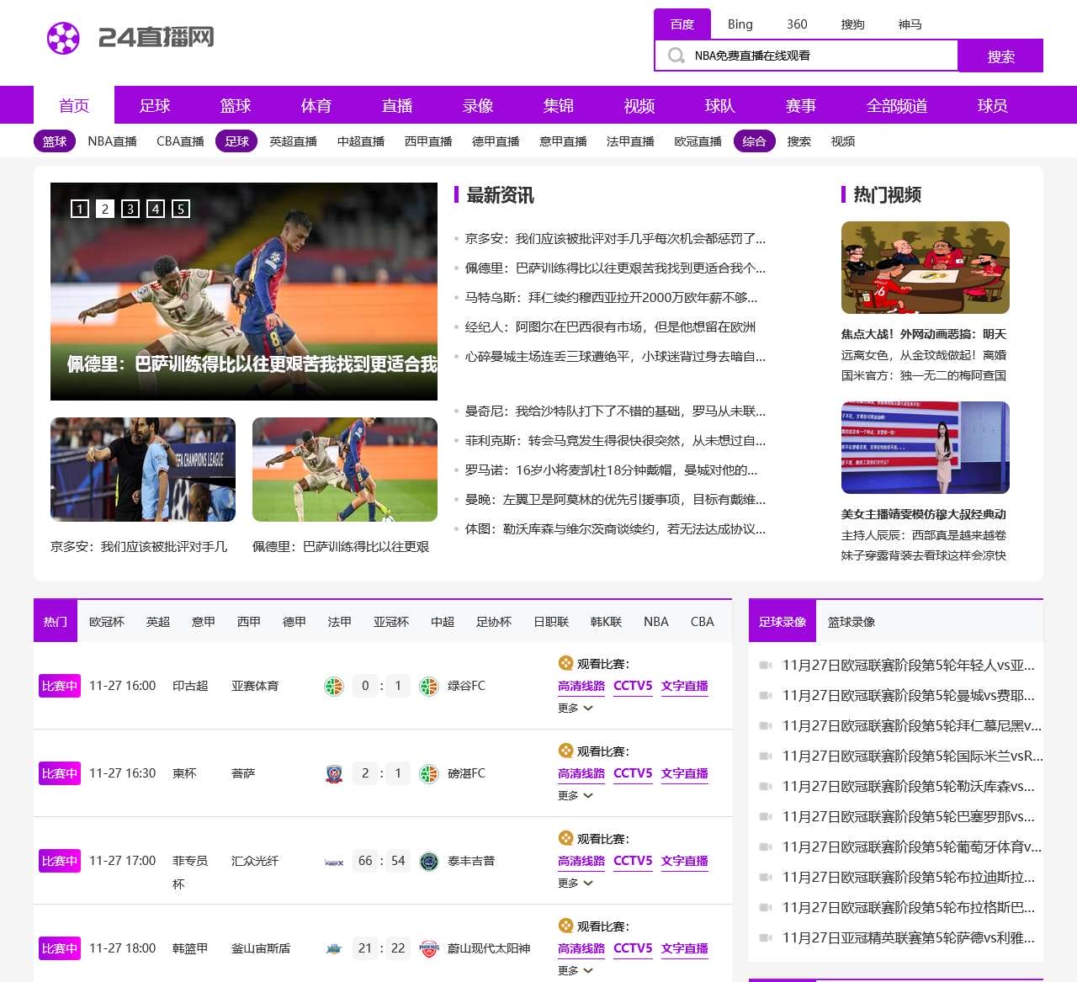Open 更多 streams for the 韩篮甲 match
1077x982 pixels.
pyautogui.click(x=576, y=970)
